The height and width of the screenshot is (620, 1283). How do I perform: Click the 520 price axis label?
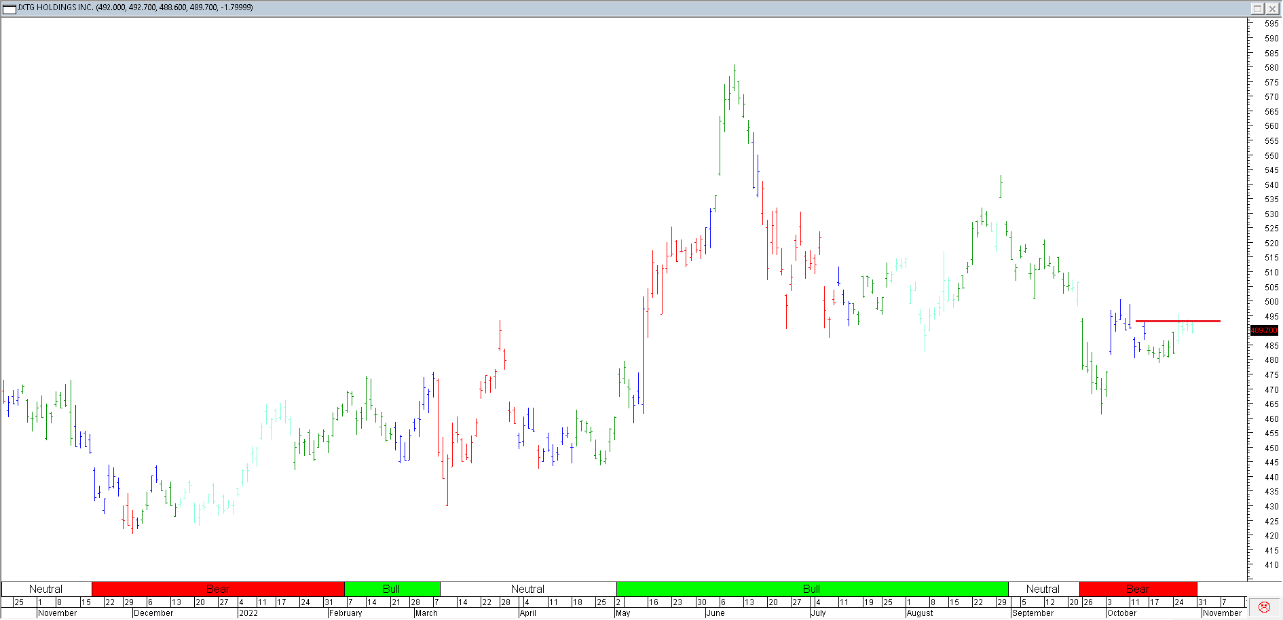1271,243
